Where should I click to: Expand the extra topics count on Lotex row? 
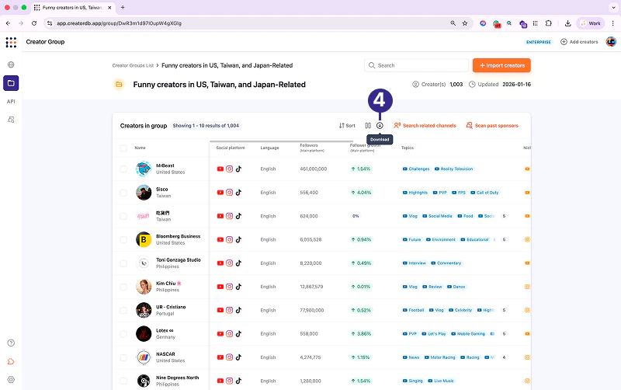pyautogui.click(x=504, y=334)
